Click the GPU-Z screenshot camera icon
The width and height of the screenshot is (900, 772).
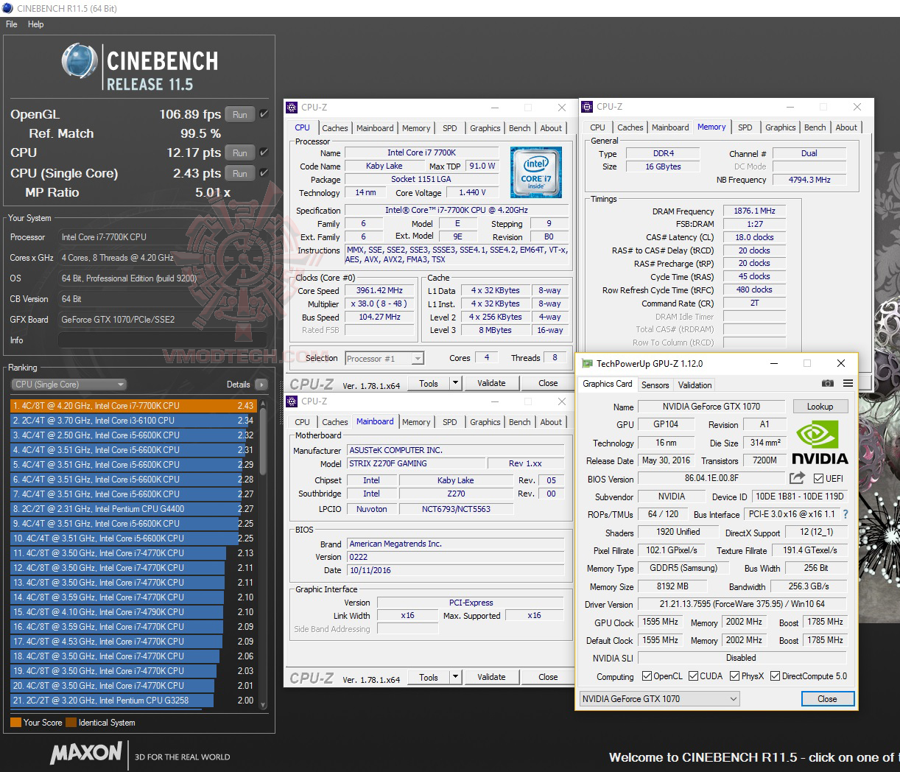(x=828, y=384)
